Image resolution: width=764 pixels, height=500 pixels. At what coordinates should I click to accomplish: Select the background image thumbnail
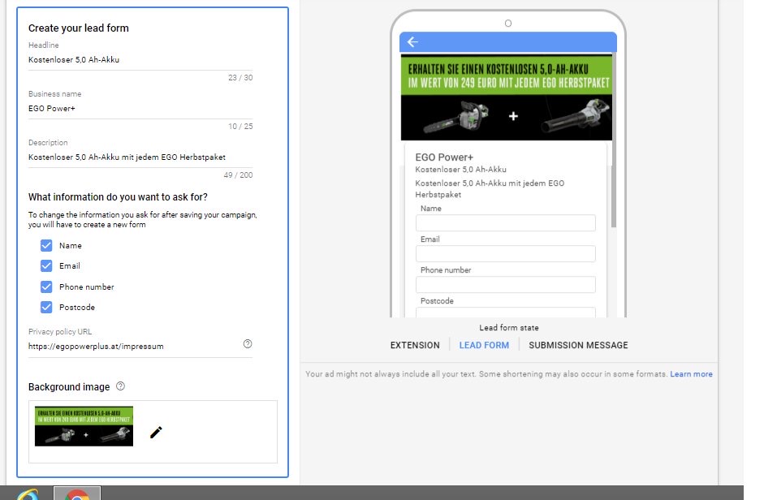(84, 427)
